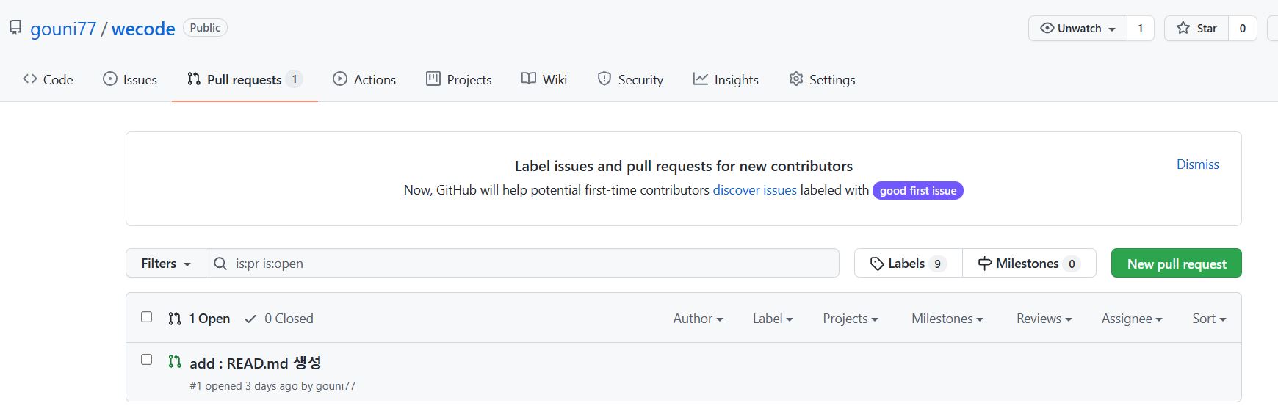This screenshot has width=1278, height=417.
Task: Switch to the Issues tab
Action: [130, 79]
